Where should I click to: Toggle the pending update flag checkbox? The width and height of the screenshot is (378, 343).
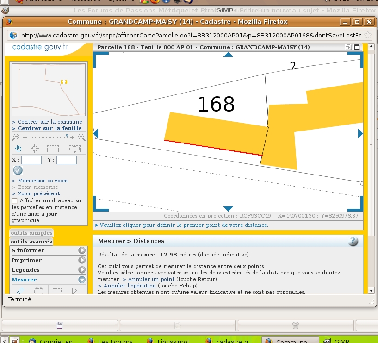pos(15,201)
